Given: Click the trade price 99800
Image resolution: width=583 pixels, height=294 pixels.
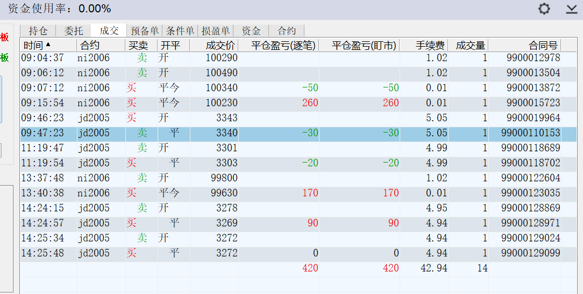Looking at the screenshot, I should (224, 178).
